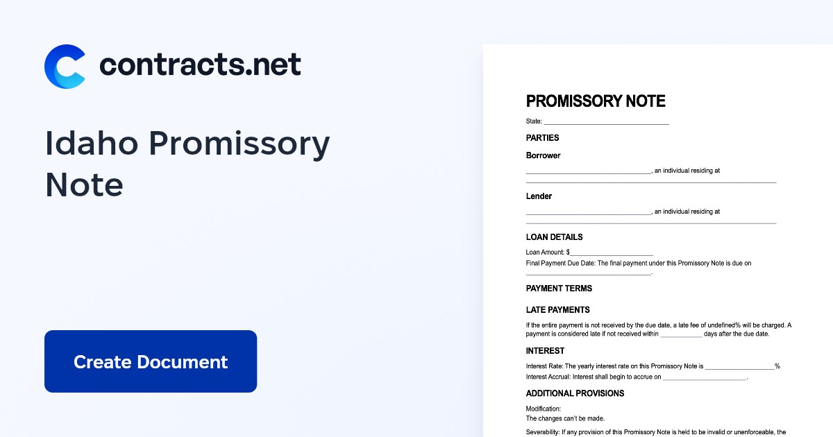The height and width of the screenshot is (437, 833).
Task: Click the Interest Rate percentage blank
Action: (740, 367)
